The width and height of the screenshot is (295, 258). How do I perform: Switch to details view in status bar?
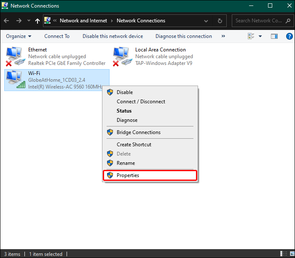click(x=284, y=254)
